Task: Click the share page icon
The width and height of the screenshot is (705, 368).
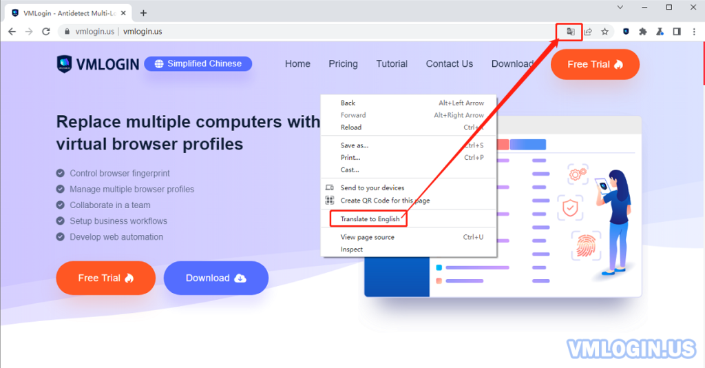Action: [x=588, y=32]
